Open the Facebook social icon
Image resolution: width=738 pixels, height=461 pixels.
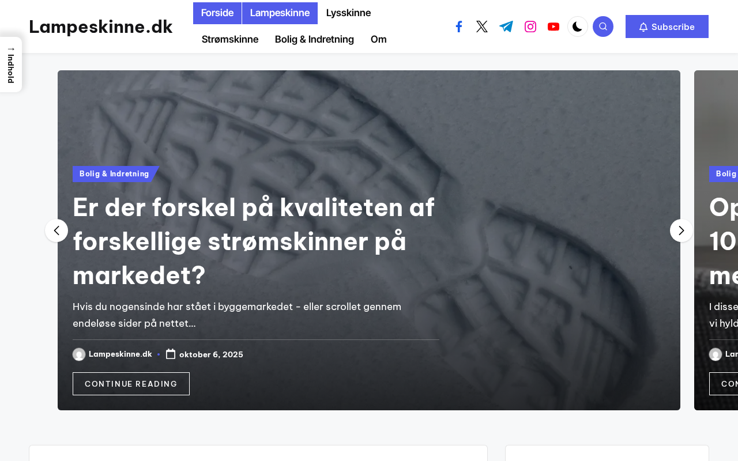459,27
